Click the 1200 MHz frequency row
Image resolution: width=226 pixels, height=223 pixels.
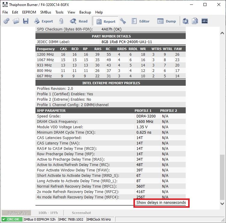click(x=111, y=55)
